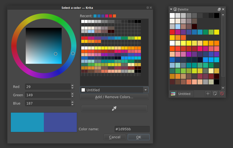Pick the indigo swatch in Recent colors

point(103,16)
